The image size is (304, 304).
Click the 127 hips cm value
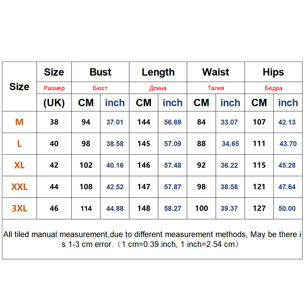click(259, 208)
